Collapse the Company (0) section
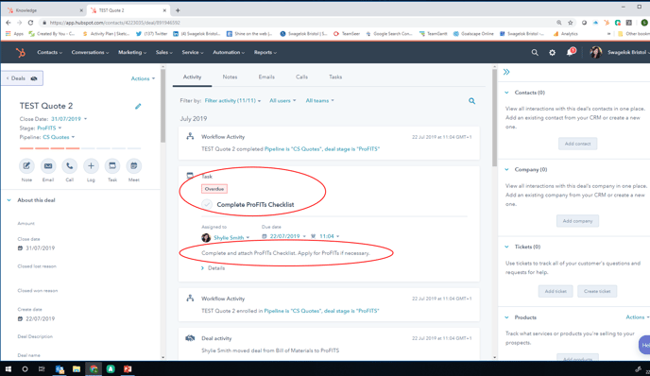The width and height of the screenshot is (650, 376). (506, 169)
